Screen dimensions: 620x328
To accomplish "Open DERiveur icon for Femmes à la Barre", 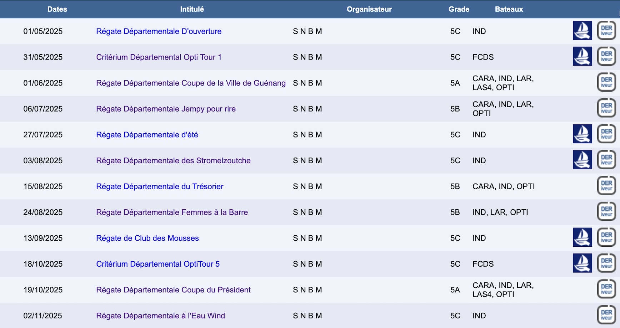I will pos(606,211).
